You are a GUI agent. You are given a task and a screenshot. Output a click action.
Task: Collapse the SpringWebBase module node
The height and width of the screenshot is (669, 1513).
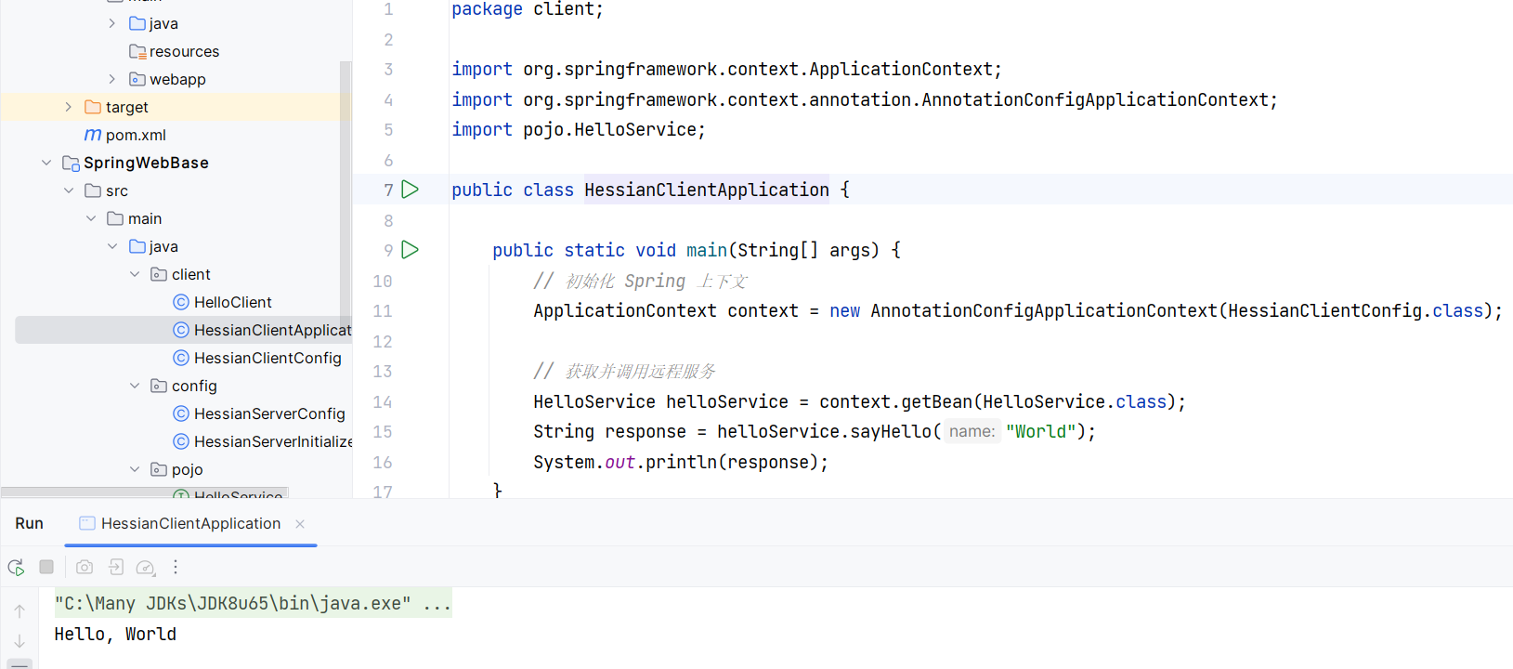point(46,163)
